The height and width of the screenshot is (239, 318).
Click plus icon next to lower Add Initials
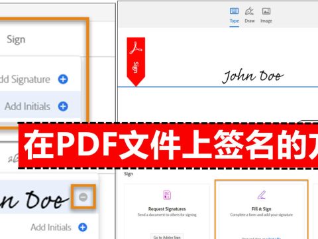(x=83, y=227)
